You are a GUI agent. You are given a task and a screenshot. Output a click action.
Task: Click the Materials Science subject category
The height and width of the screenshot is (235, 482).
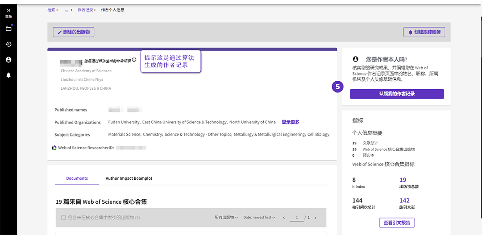(124, 135)
